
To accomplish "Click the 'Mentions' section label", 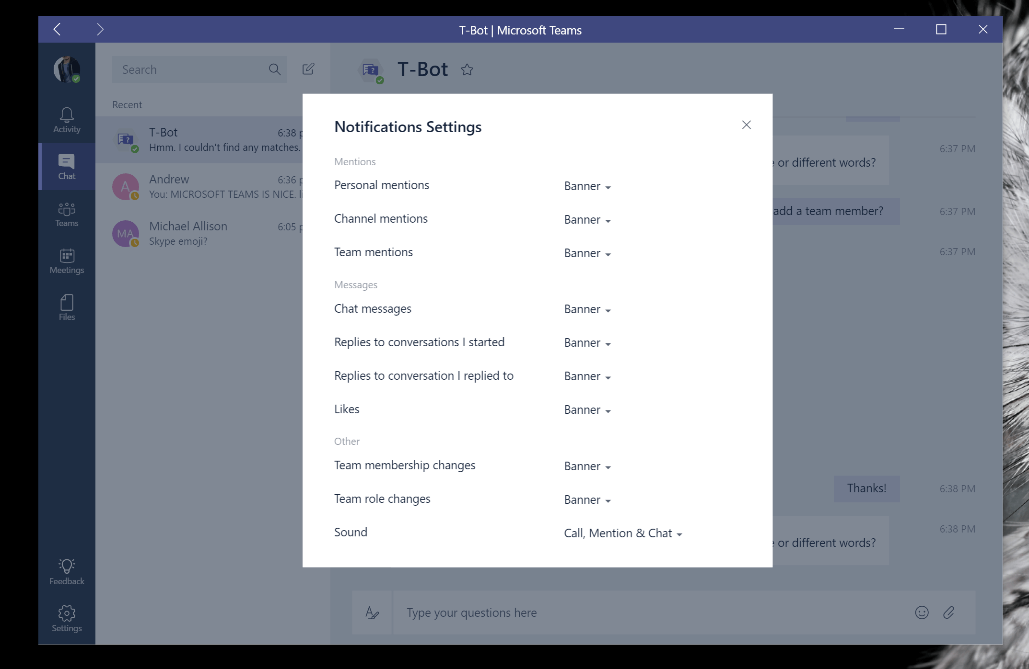I will (355, 162).
